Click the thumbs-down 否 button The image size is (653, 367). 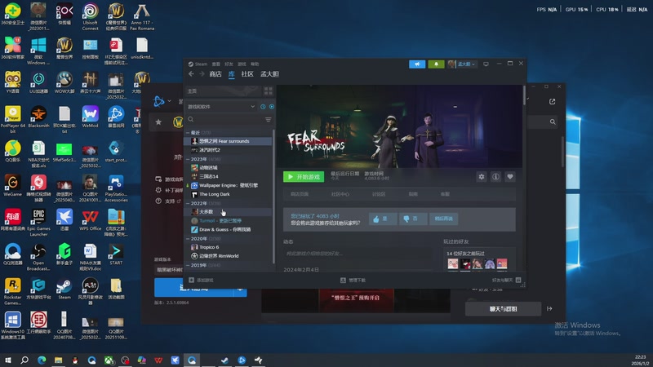[x=413, y=219]
